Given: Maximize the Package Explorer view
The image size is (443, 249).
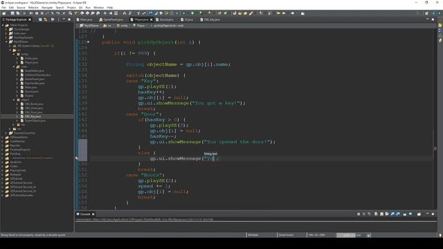Looking at the screenshot, I should tap(69, 19).
